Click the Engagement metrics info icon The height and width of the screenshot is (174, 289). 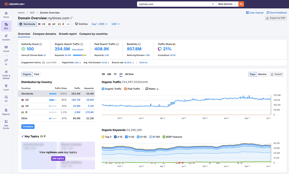43,63
